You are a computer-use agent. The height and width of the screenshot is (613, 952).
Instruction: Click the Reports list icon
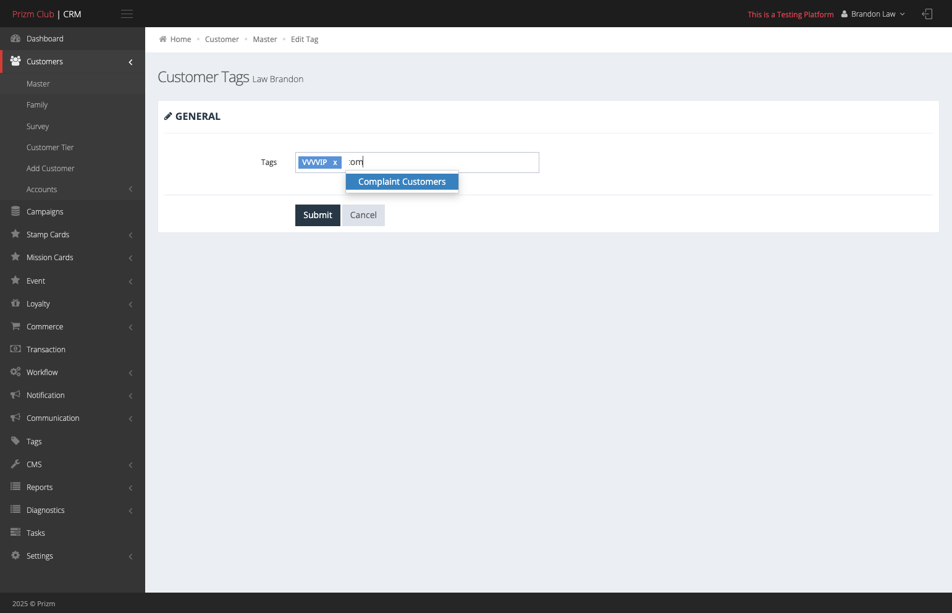(x=15, y=487)
